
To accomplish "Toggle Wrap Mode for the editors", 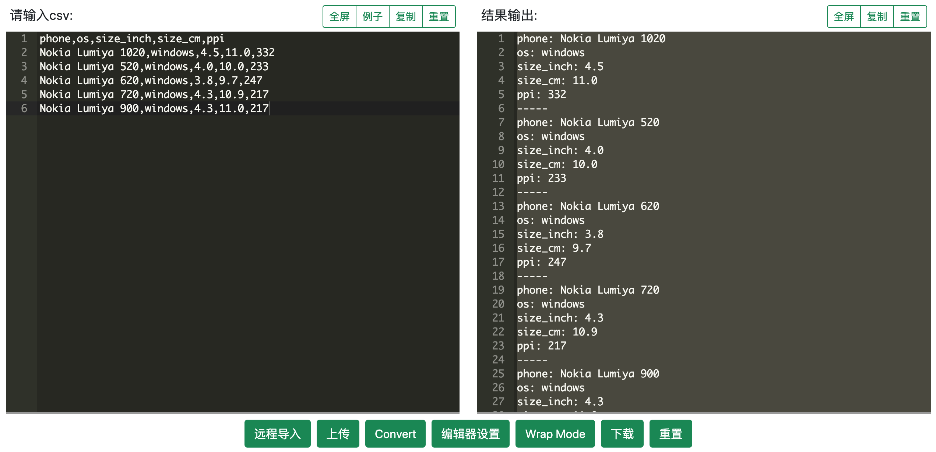I will tap(555, 434).
